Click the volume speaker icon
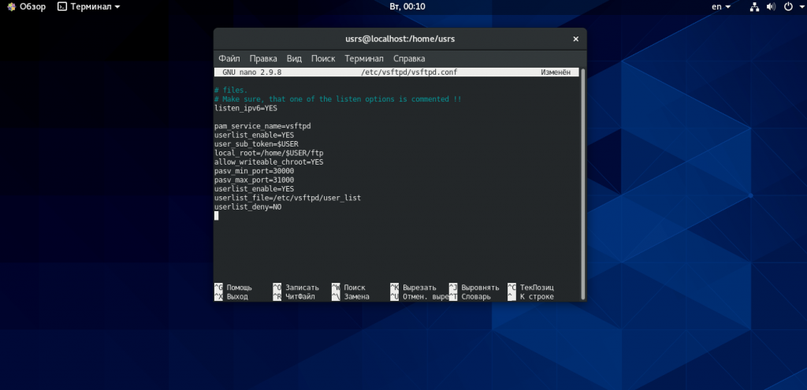 click(x=771, y=6)
